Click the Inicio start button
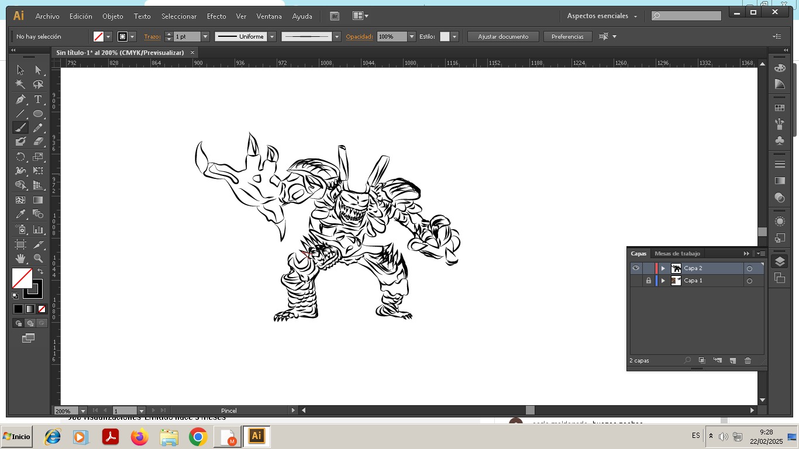The height and width of the screenshot is (449, 799). 16,437
